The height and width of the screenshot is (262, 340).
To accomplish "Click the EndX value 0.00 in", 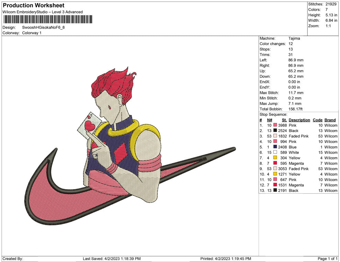I will [294, 82].
